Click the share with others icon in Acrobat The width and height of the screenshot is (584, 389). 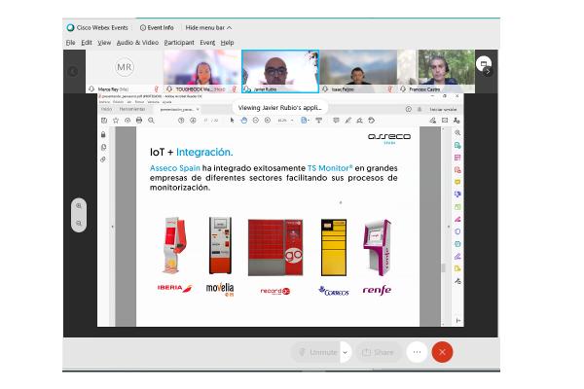coord(456,121)
